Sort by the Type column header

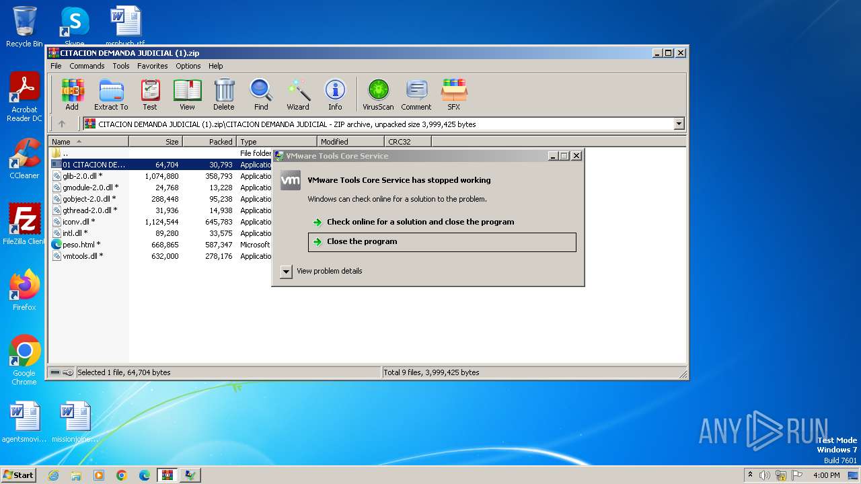click(x=276, y=142)
